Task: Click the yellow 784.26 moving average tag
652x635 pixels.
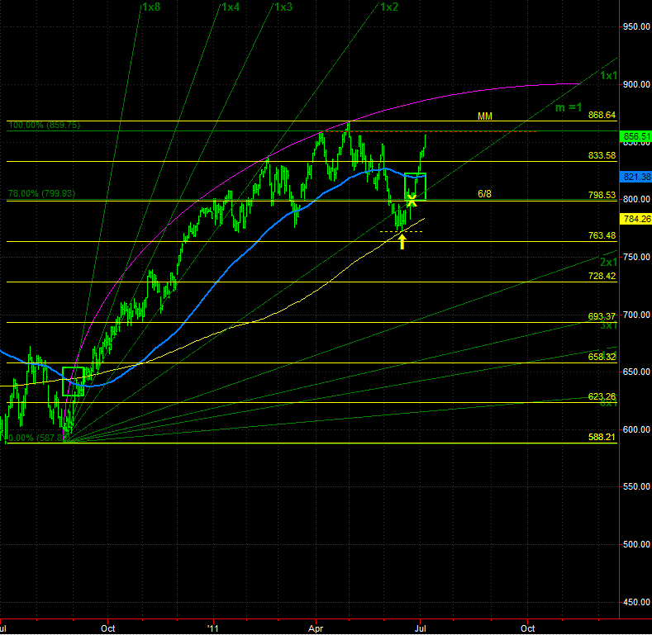Action: (634, 219)
